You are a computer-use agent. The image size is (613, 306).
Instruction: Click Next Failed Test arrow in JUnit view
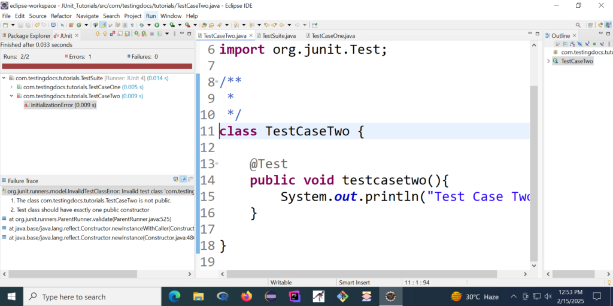click(97, 35)
